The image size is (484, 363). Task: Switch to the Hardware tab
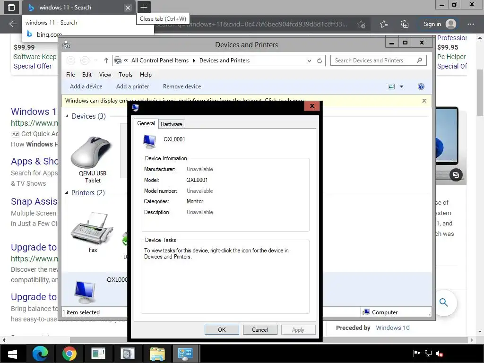click(171, 124)
